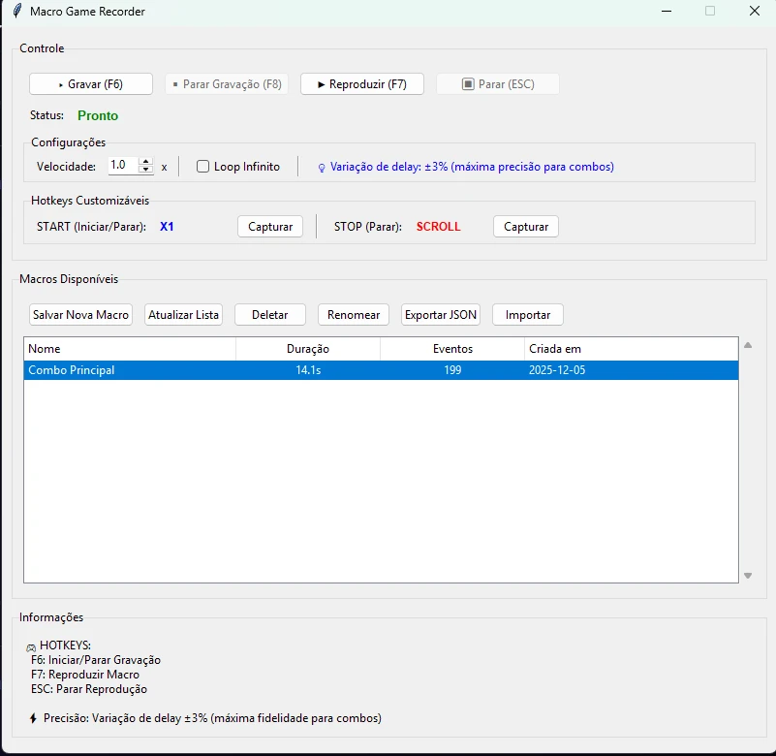The image size is (776, 756).
Task: Delete macro using Deletar button
Action: [x=270, y=315]
